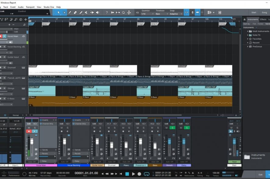
Task: Toggle the snap button in the toolbar
Action: coord(187,12)
